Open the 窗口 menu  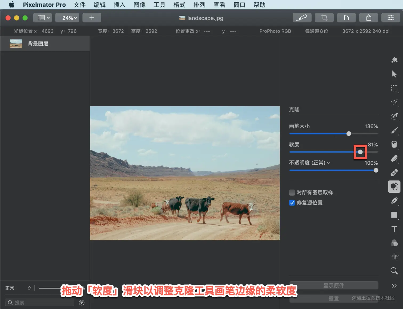239,5
